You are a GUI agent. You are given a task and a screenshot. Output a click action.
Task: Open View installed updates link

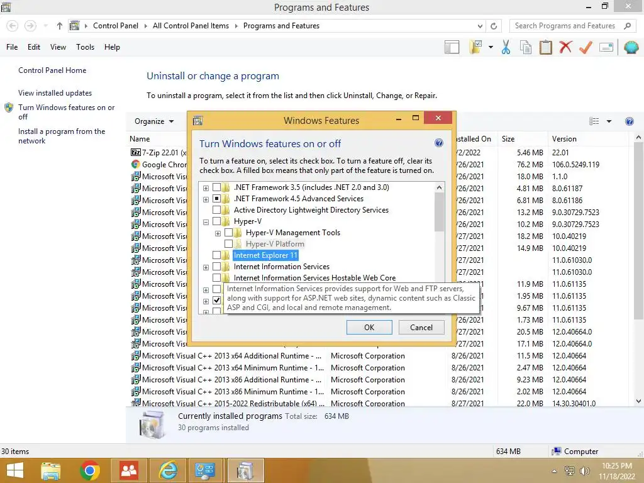(55, 93)
